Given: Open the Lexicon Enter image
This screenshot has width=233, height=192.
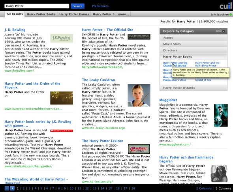Looking at the screenshot, I should (x=139, y=149).
